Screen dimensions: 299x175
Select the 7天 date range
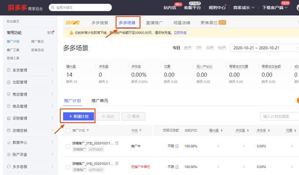(x=199, y=48)
